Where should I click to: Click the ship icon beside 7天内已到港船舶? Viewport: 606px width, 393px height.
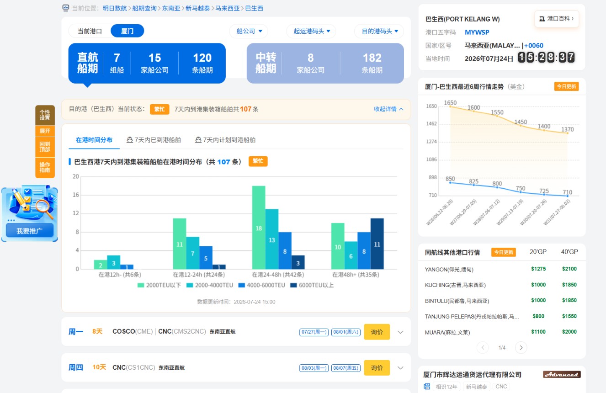(x=129, y=140)
